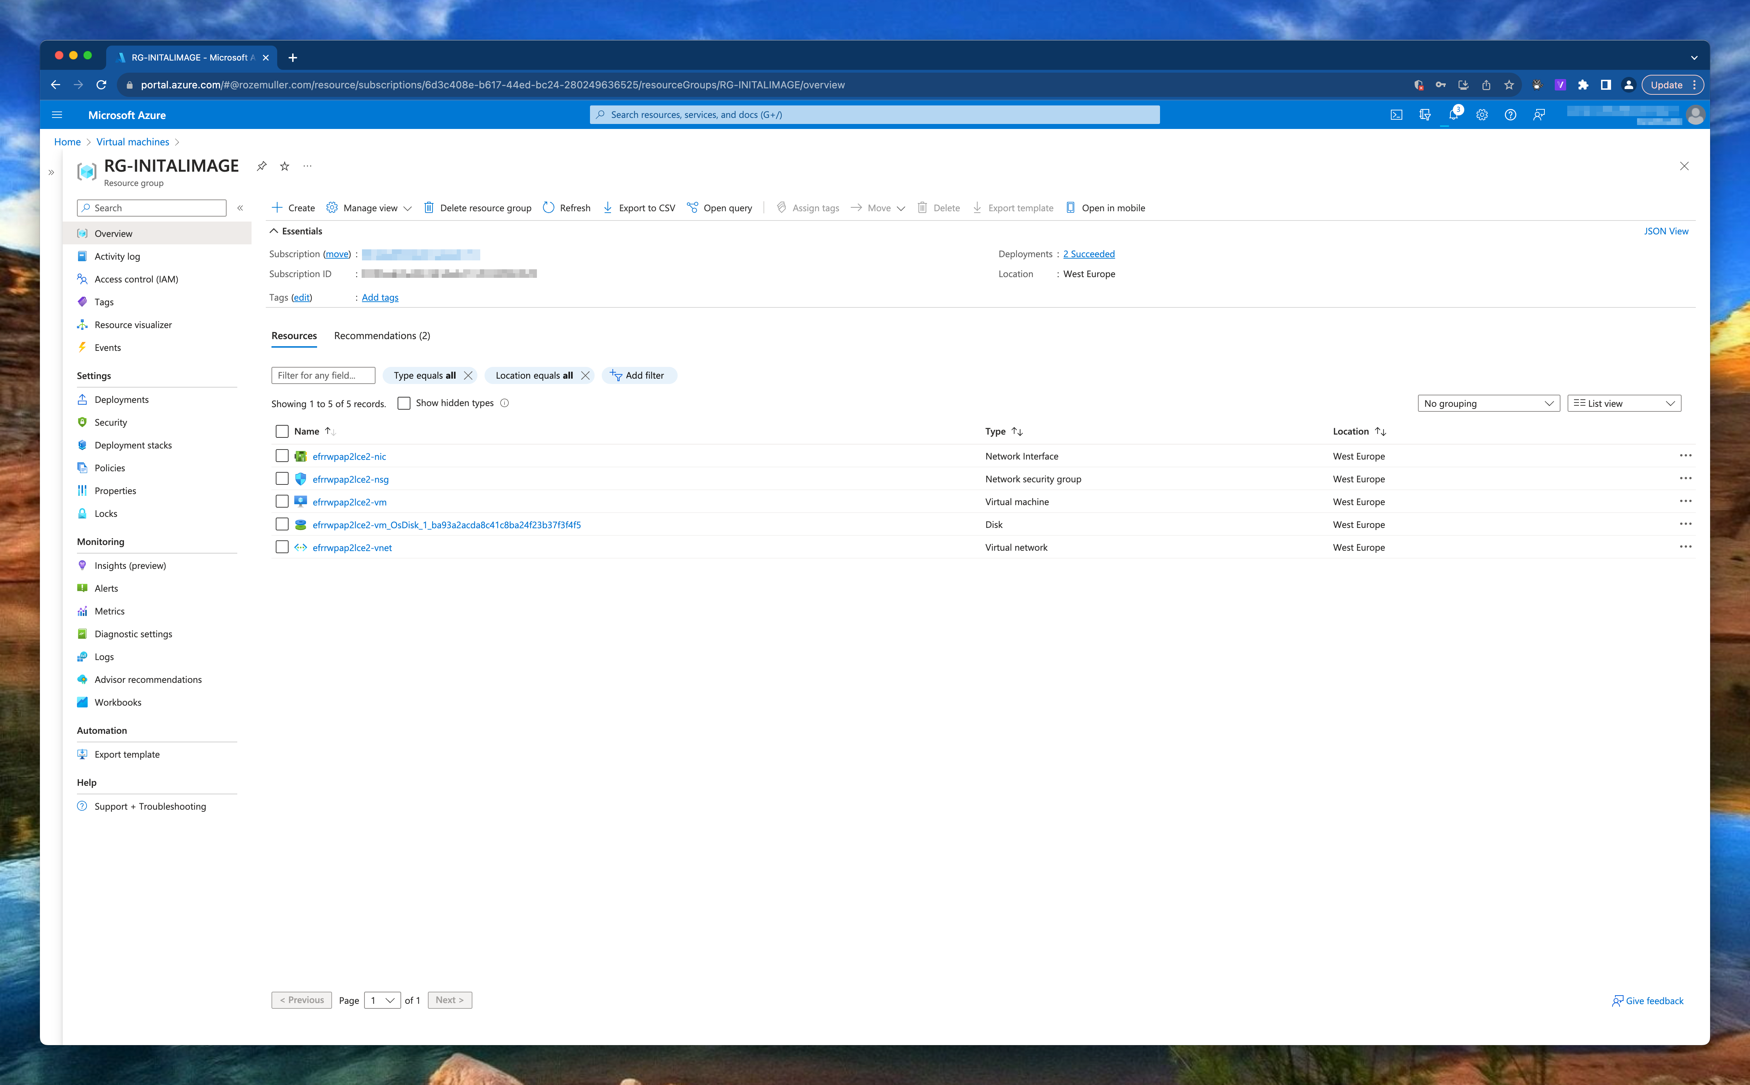Click the help question mark icon
This screenshot has height=1085, width=1750.
1510,115
